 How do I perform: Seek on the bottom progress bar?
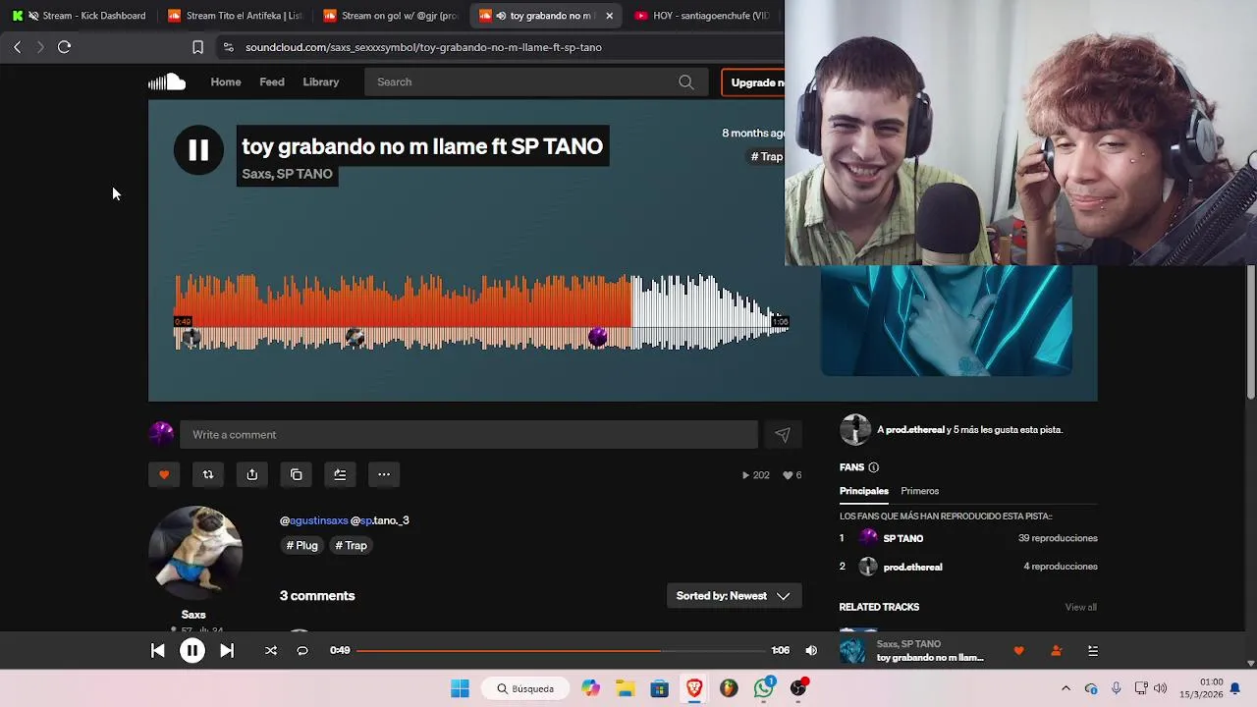pos(561,650)
